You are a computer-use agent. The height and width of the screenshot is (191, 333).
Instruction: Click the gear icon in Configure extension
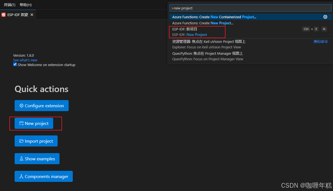pyautogui.click(x=22, y=106)
